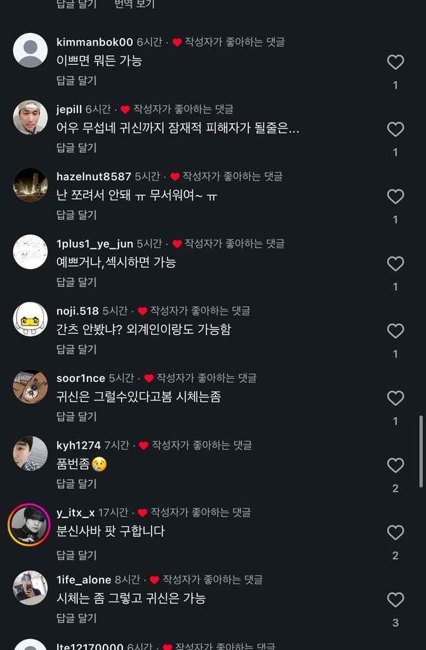Tap the heart on jepill's comment
This screenshot has width=426, height=650.
click(396, 129)
